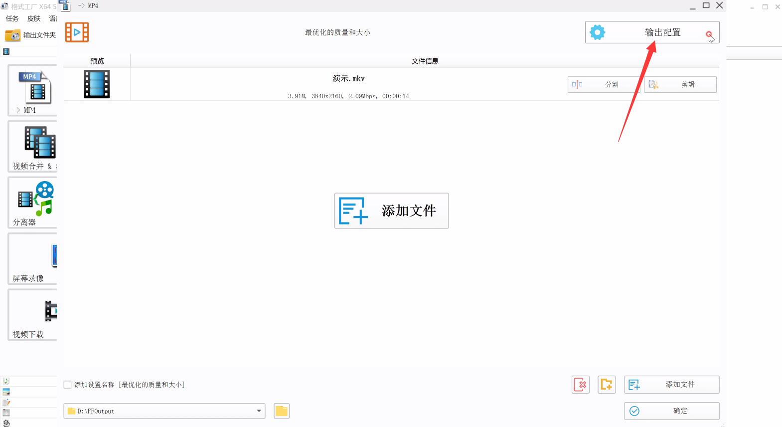
Task: Select the 屏幕录像 tool in sidebar
Action: point(32,259)
